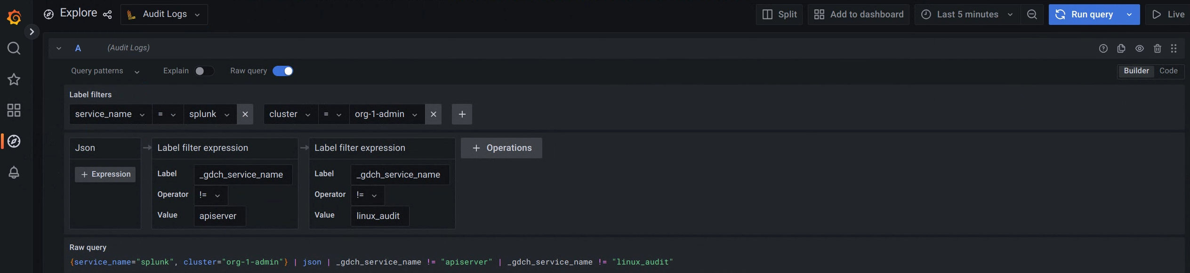
Task: Click the Grafana logo home icon
Action: tap(14, 17)
